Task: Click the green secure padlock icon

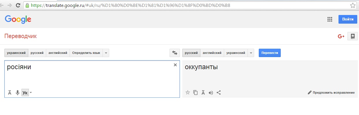Action: point(27,5)
